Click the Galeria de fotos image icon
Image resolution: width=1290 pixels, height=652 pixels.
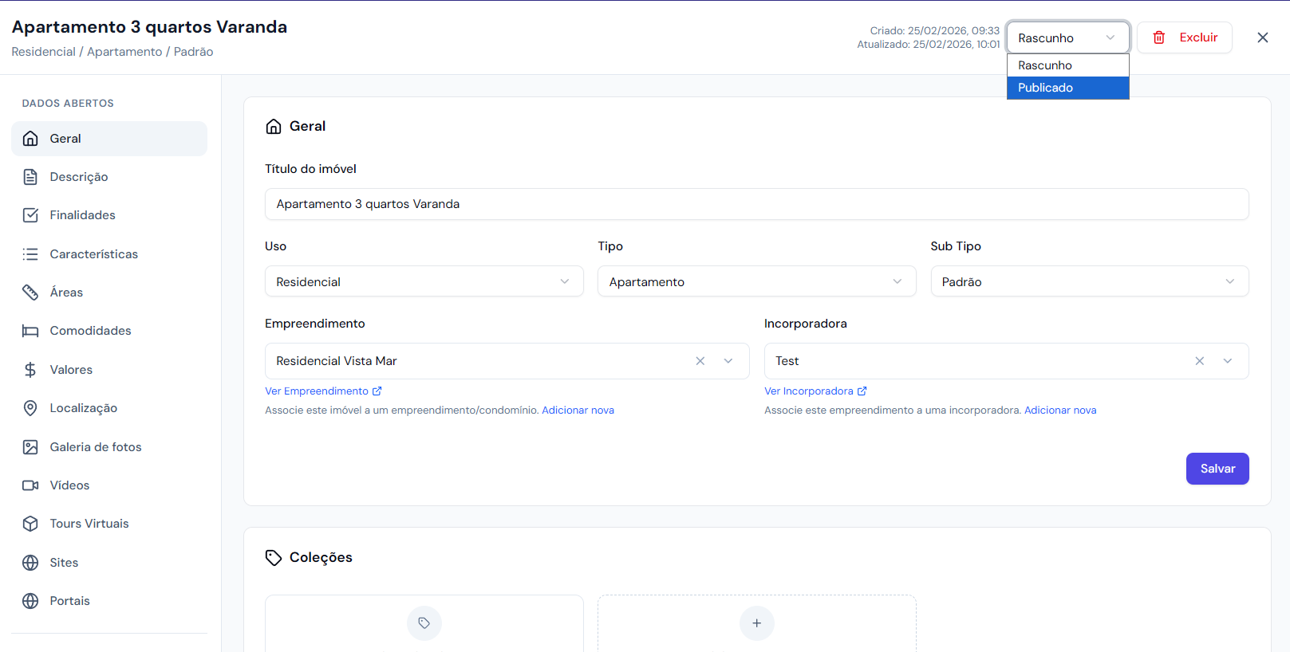click(30, 447)
